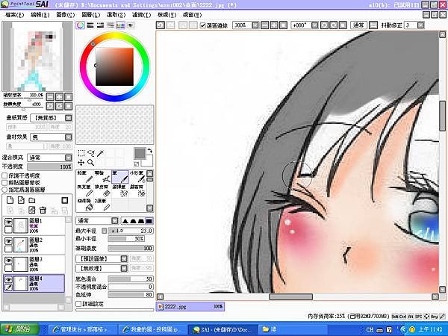Click the 通常 button in canvas toolbar
Screen dimensions: 448x336
[x=358, y=25]
